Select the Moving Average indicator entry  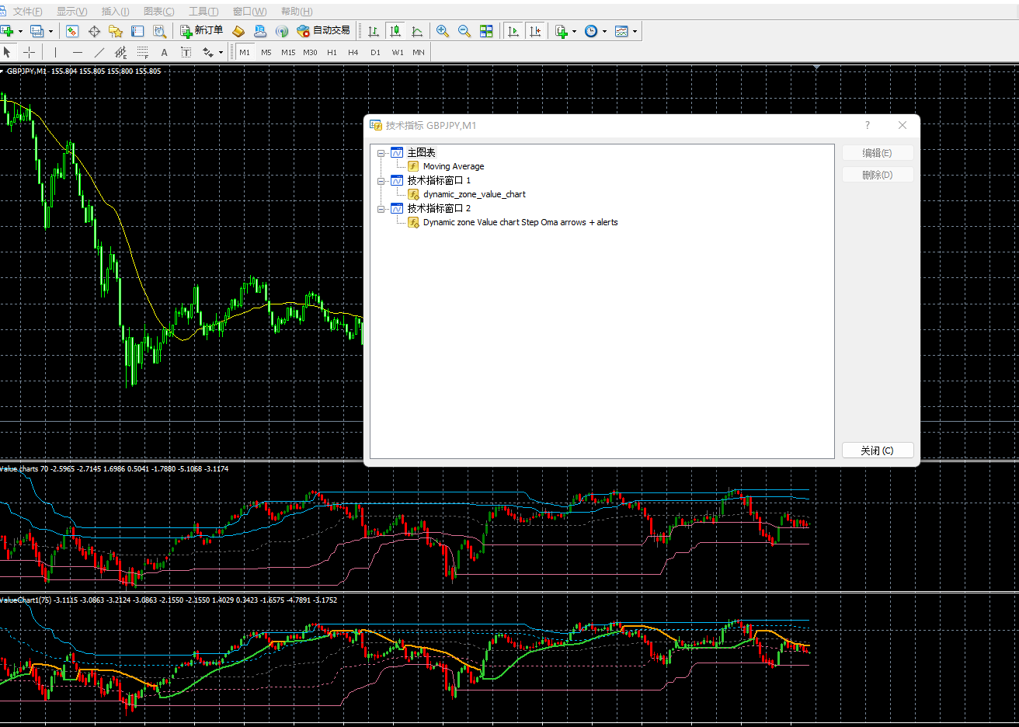pos(453,166)
